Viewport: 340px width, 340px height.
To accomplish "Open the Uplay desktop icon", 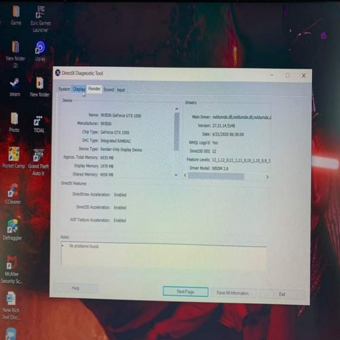I will (x=40, y=48).
